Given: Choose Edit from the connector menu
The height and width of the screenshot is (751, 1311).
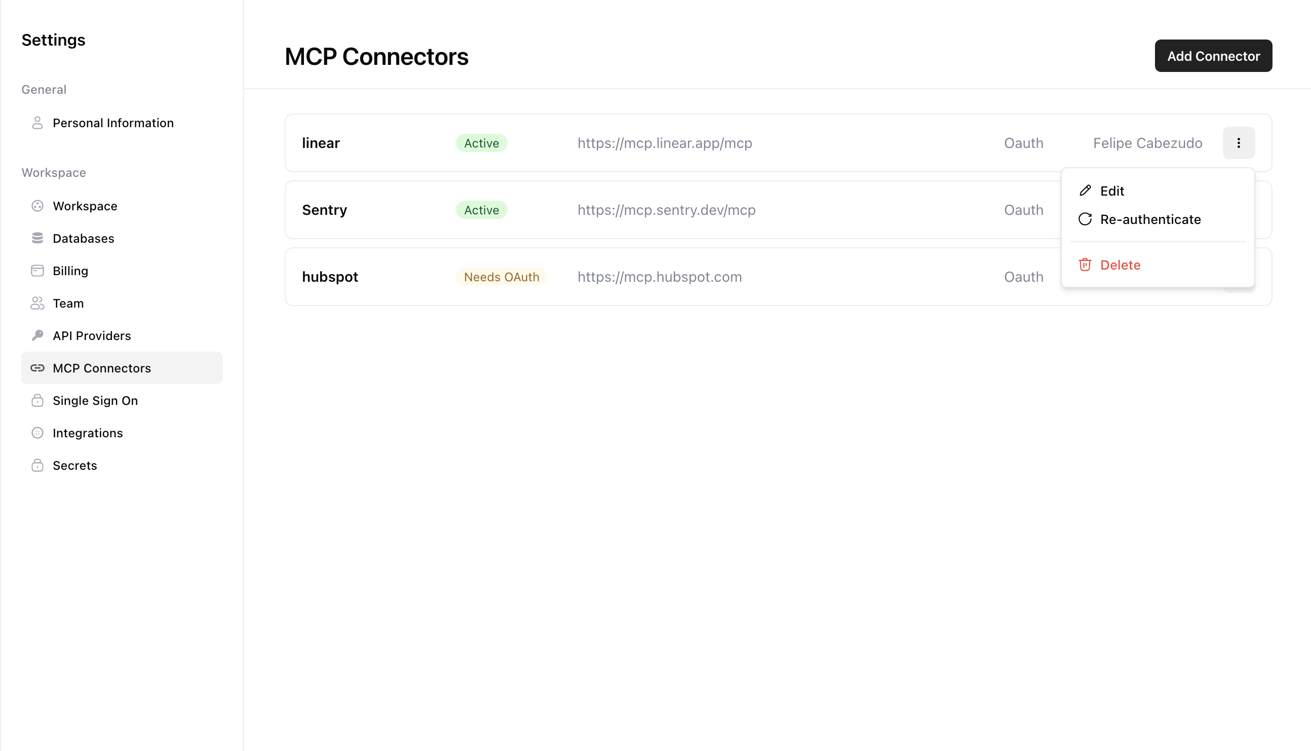Looking at the screenshot, I should [x=1111, y=191].
